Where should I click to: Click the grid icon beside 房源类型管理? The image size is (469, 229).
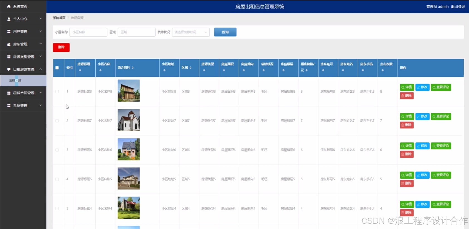click(x=9, y=57)
